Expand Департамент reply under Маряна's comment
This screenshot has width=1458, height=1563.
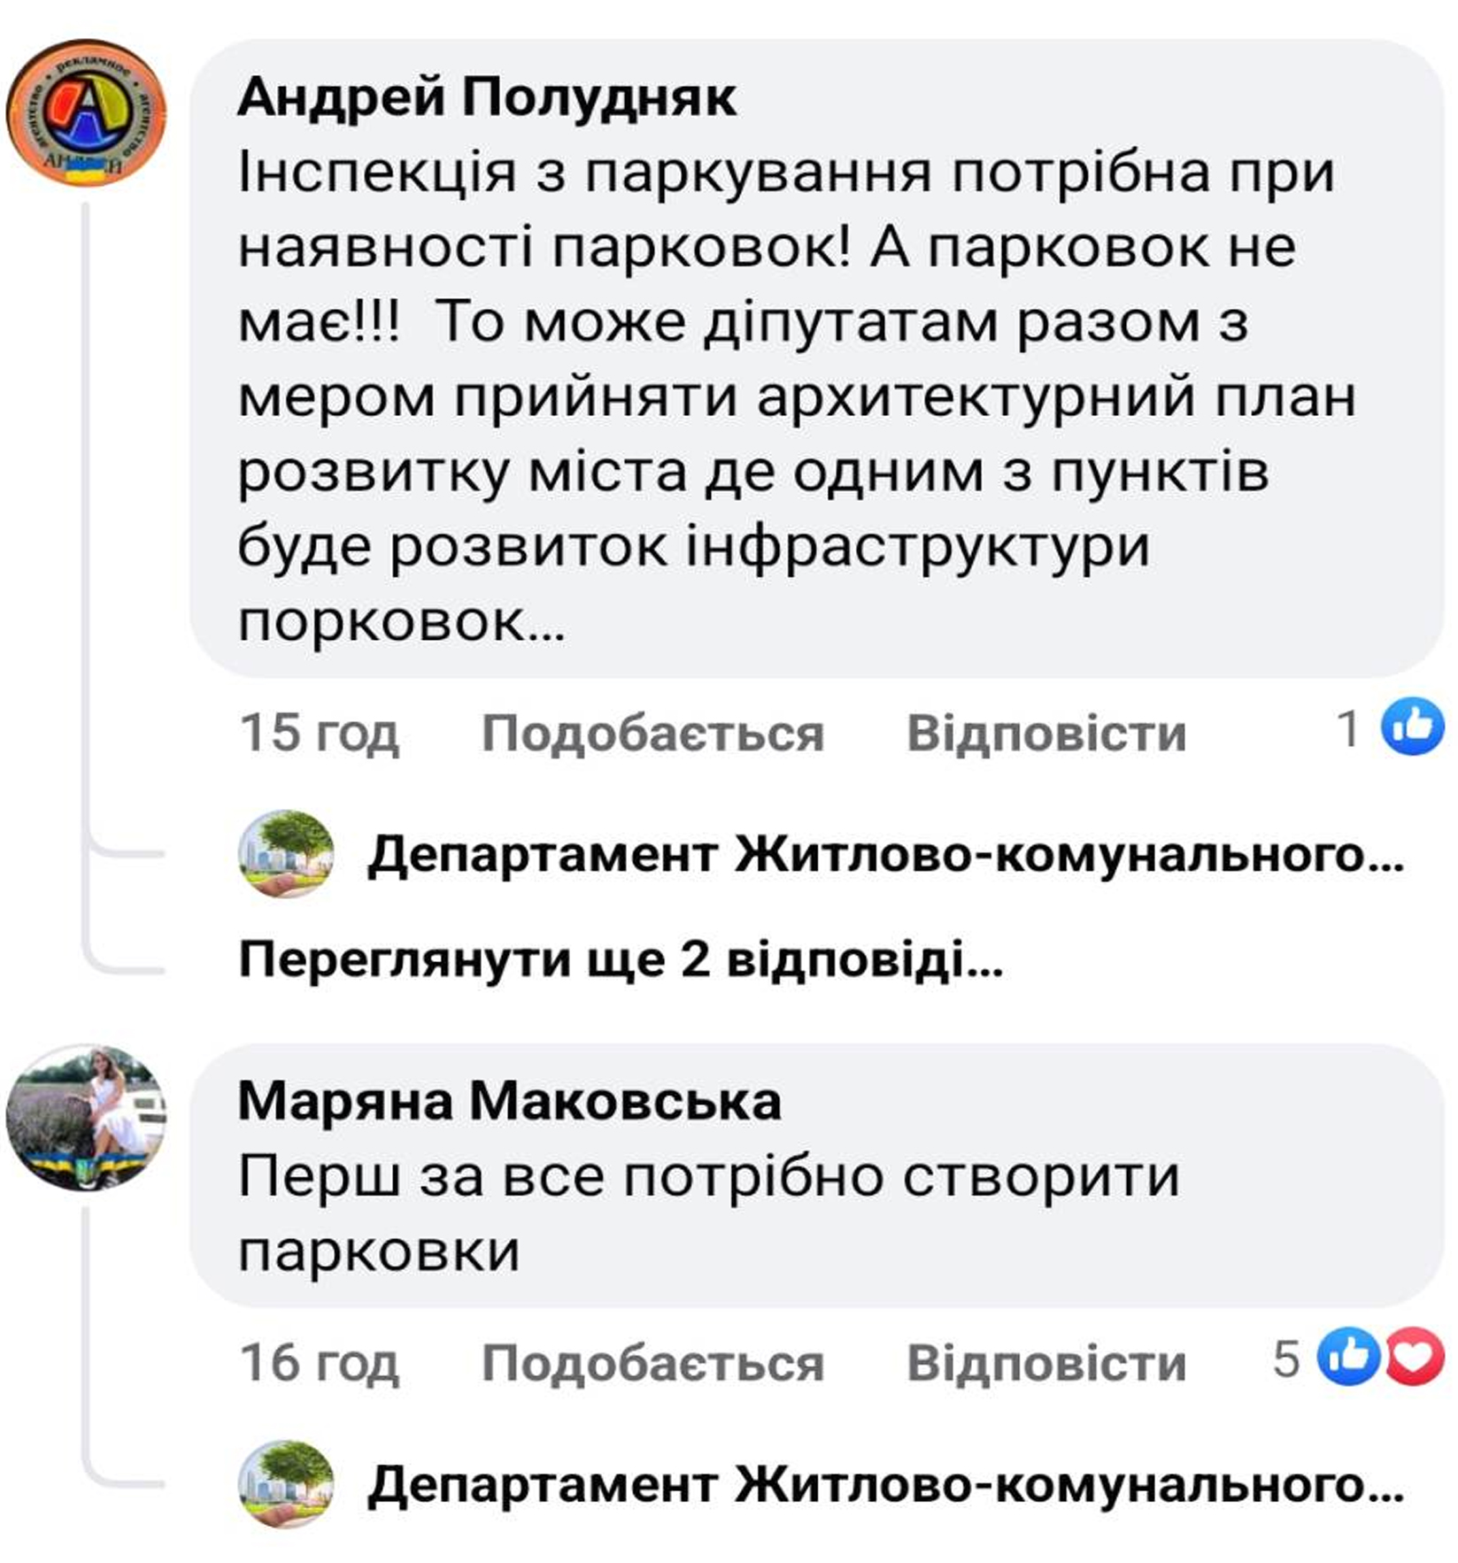pyautogui.click(x=885, y=1484)
